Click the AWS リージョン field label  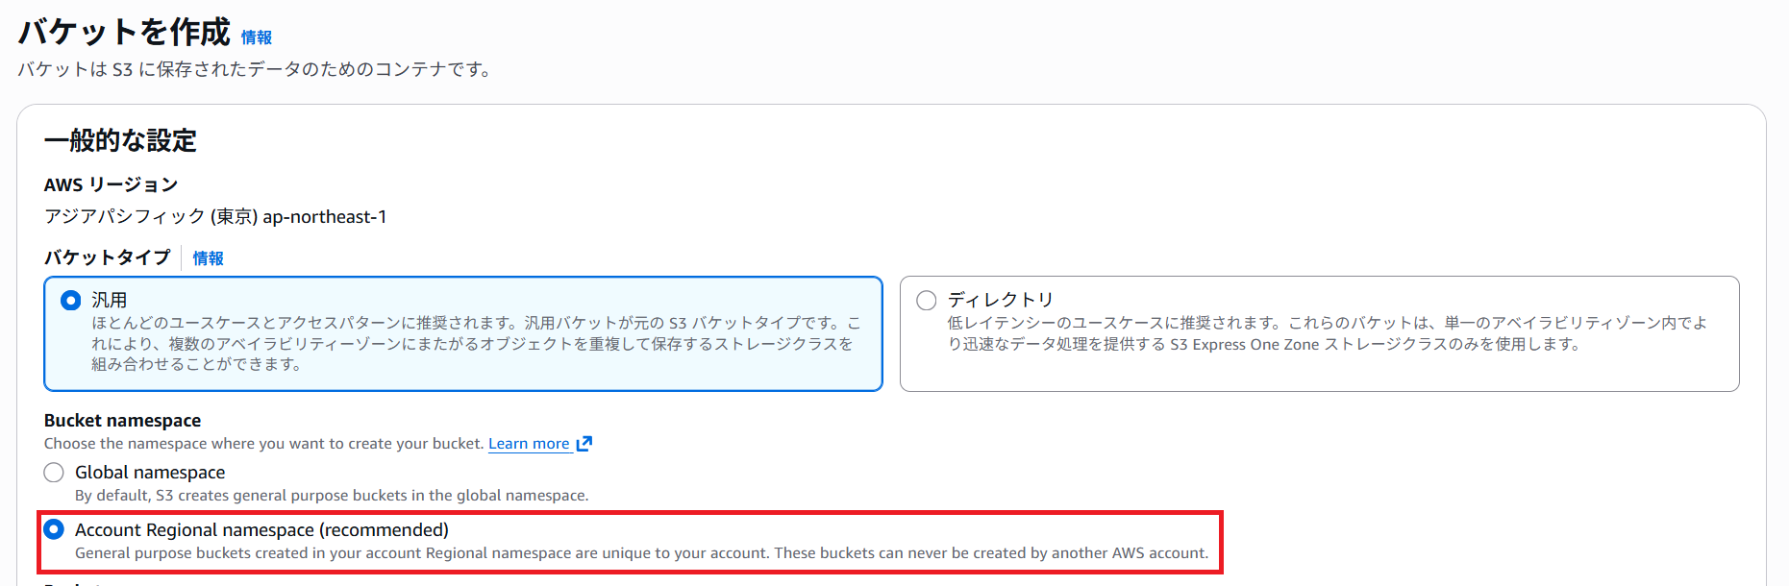pyautogui.click(x=111, y=184)
